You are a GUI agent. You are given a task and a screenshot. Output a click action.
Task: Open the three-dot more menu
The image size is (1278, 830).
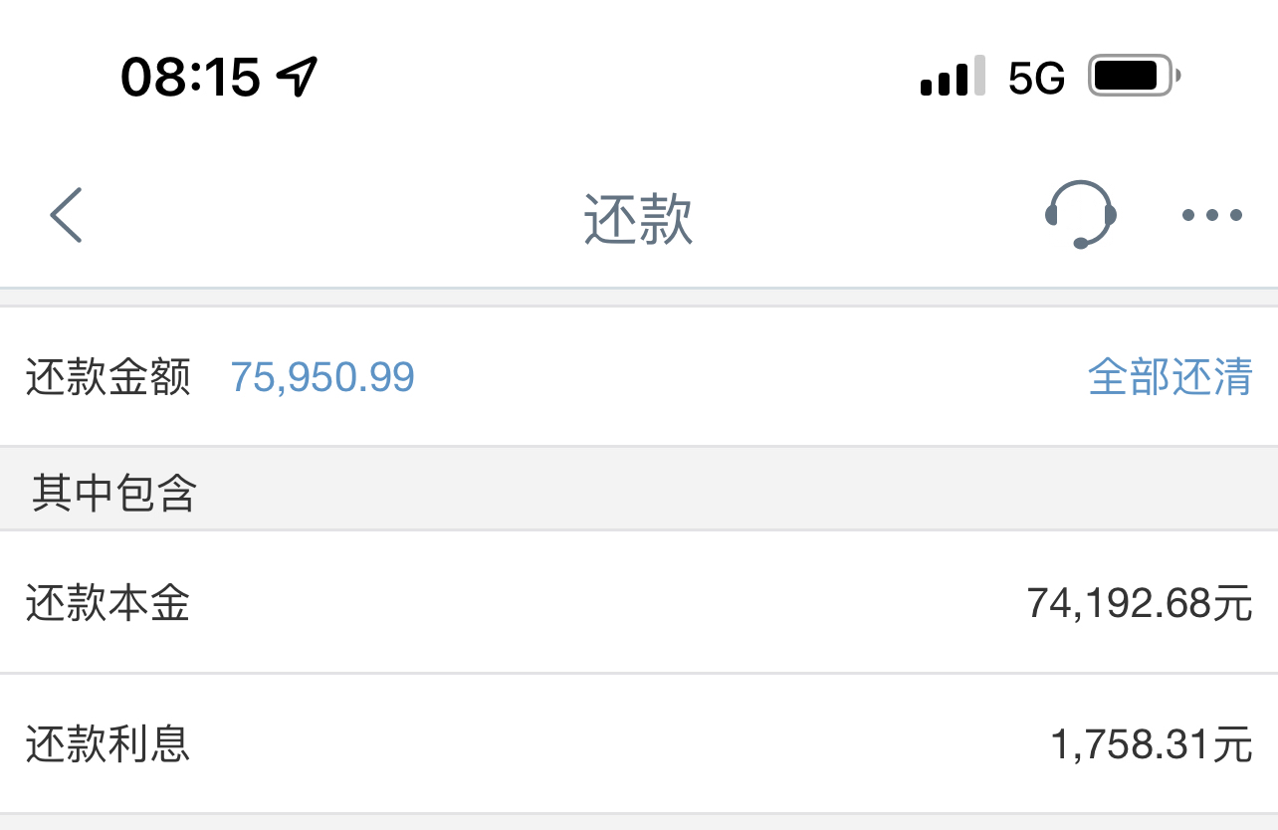(x=1211, y=214)
